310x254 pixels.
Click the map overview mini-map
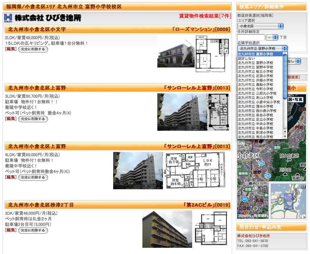click(x=288, y=201)
